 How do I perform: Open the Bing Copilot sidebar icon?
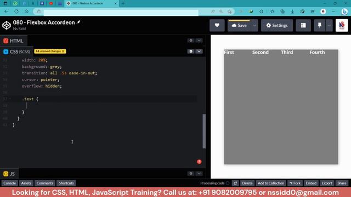pyautogui.click(x=344, y=11)
